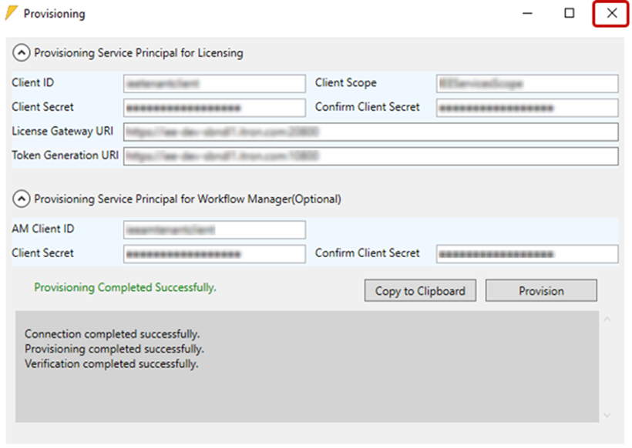This screenshot has height=448, width=632.
Task: Select the Client Scope input field
Action: click(527, 83)
